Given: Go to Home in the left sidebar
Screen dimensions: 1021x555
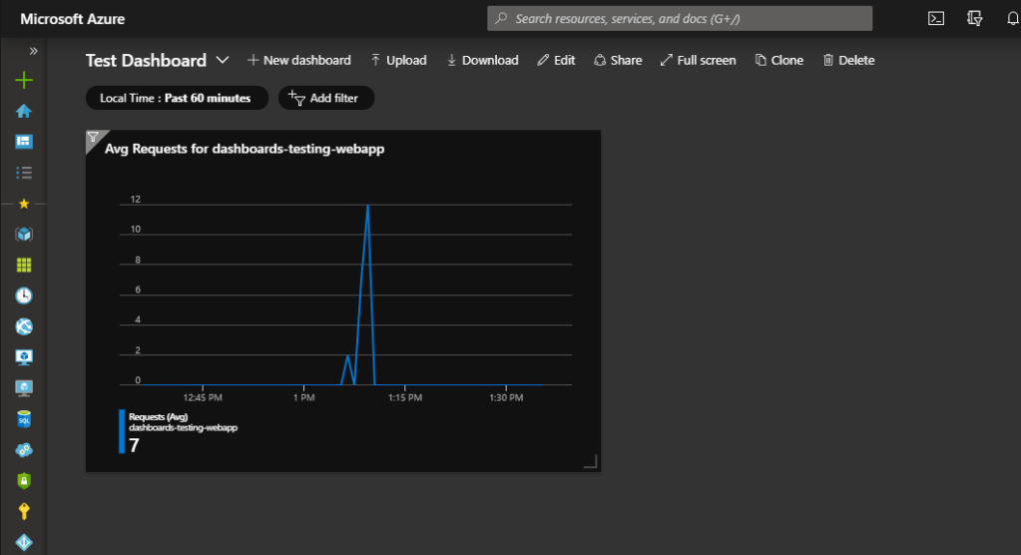Looking at the screenshot, I should click(x=24, y=111).
